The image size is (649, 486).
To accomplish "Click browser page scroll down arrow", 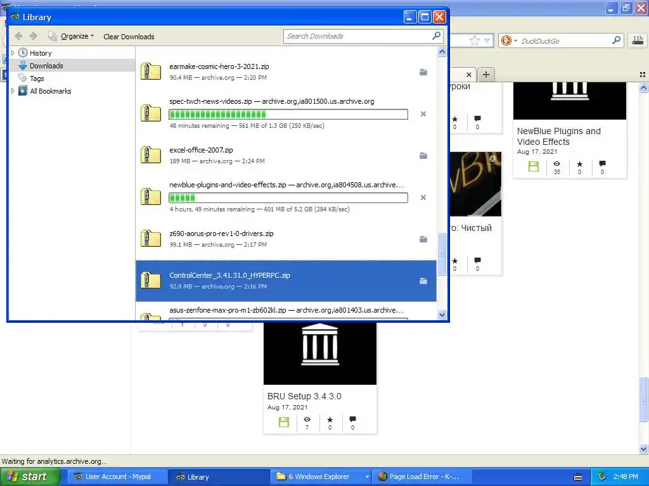I will pyautogui.click(x=644, y=449).
